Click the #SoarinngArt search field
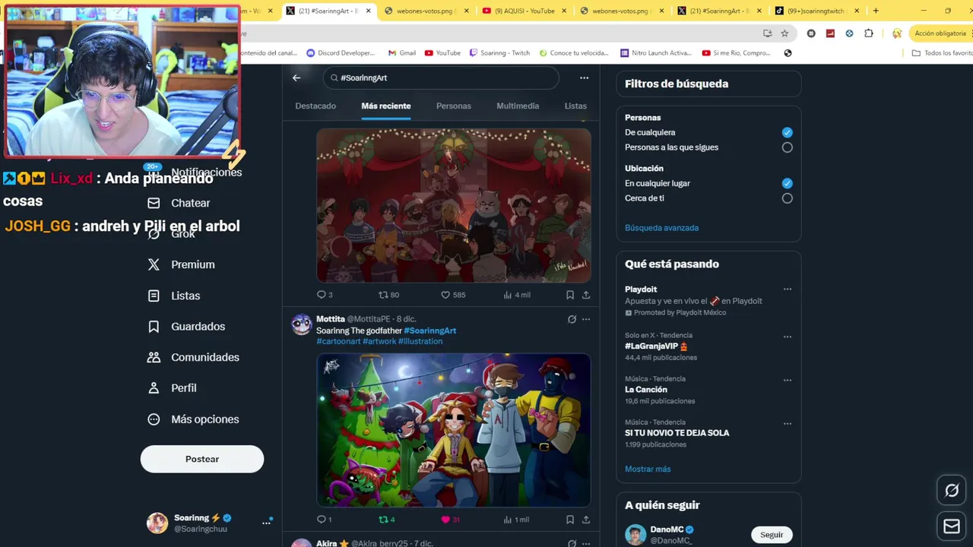973x547 pixels. [x=441, y=77]
